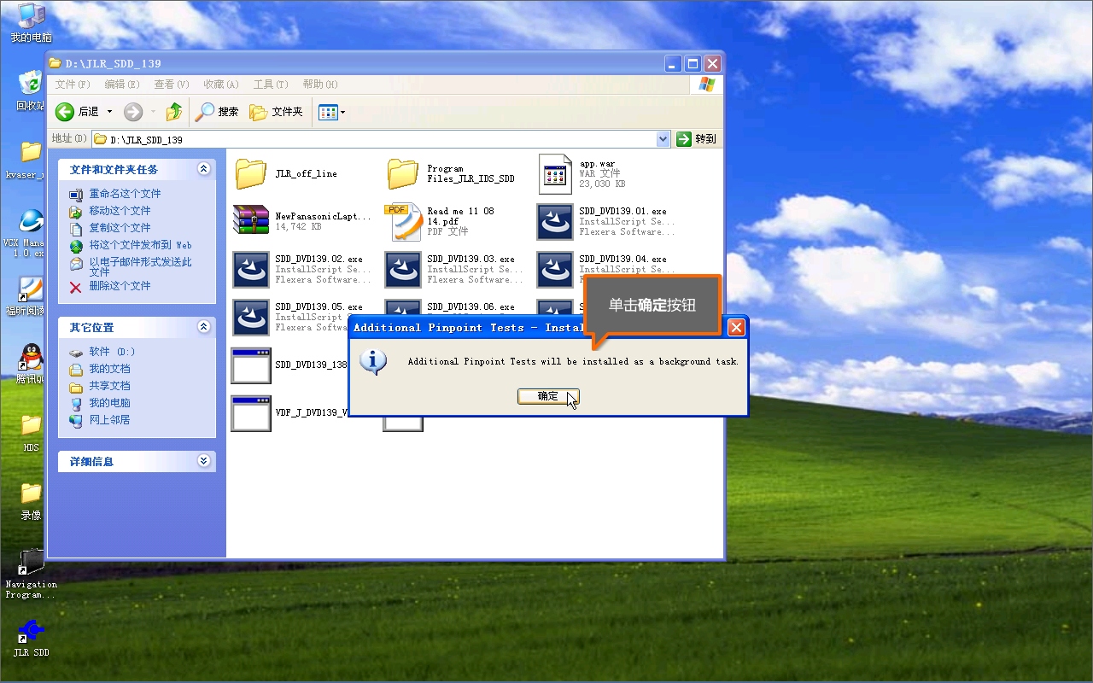This screenshot has width=1093, height=683.
Task: Select the SDD_DVD139.03.exe installer icon
Action: [403, 269]
